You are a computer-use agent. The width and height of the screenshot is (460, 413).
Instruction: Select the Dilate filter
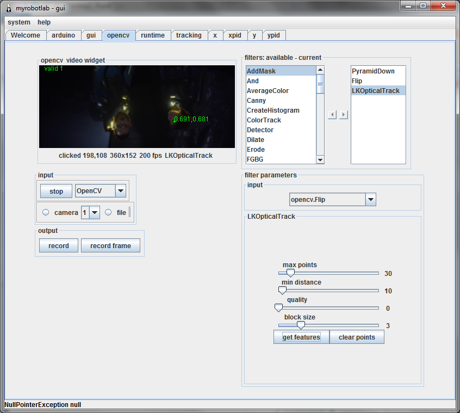coord(281,140)
